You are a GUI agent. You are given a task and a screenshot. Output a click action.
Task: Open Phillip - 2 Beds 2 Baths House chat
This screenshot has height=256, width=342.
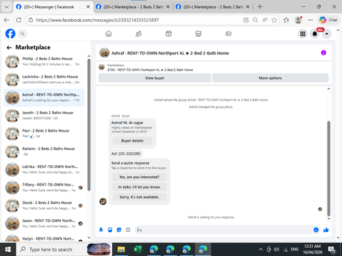click(x=44, y=61)
